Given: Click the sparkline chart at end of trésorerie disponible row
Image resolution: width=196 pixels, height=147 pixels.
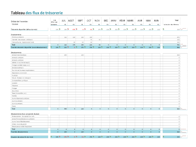Looking at the screenshot, I should click(x=184, y=29).
